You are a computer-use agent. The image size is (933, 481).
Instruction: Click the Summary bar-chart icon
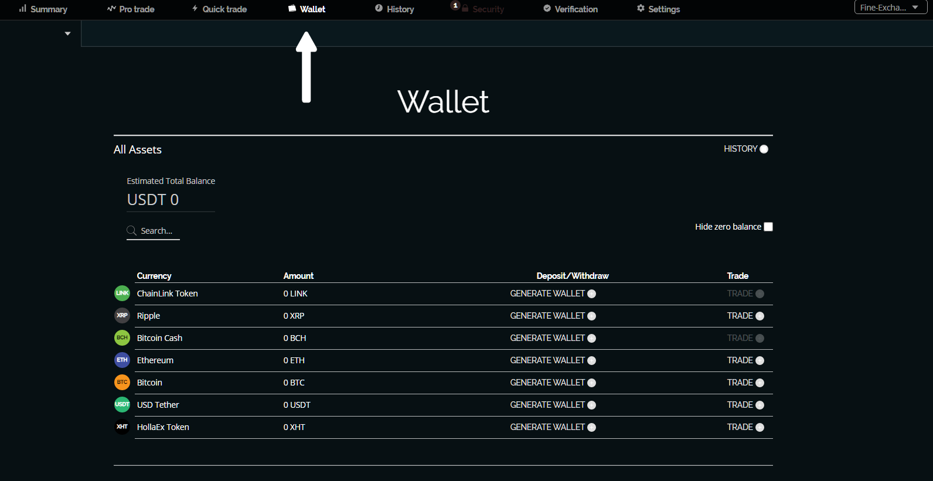(23, 8)
